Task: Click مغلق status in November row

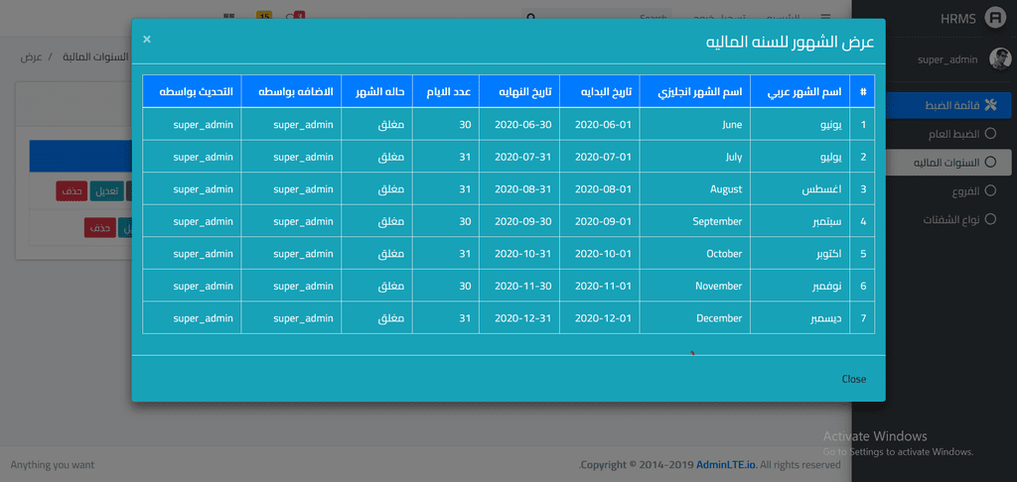Action: [x=376, y=286]
